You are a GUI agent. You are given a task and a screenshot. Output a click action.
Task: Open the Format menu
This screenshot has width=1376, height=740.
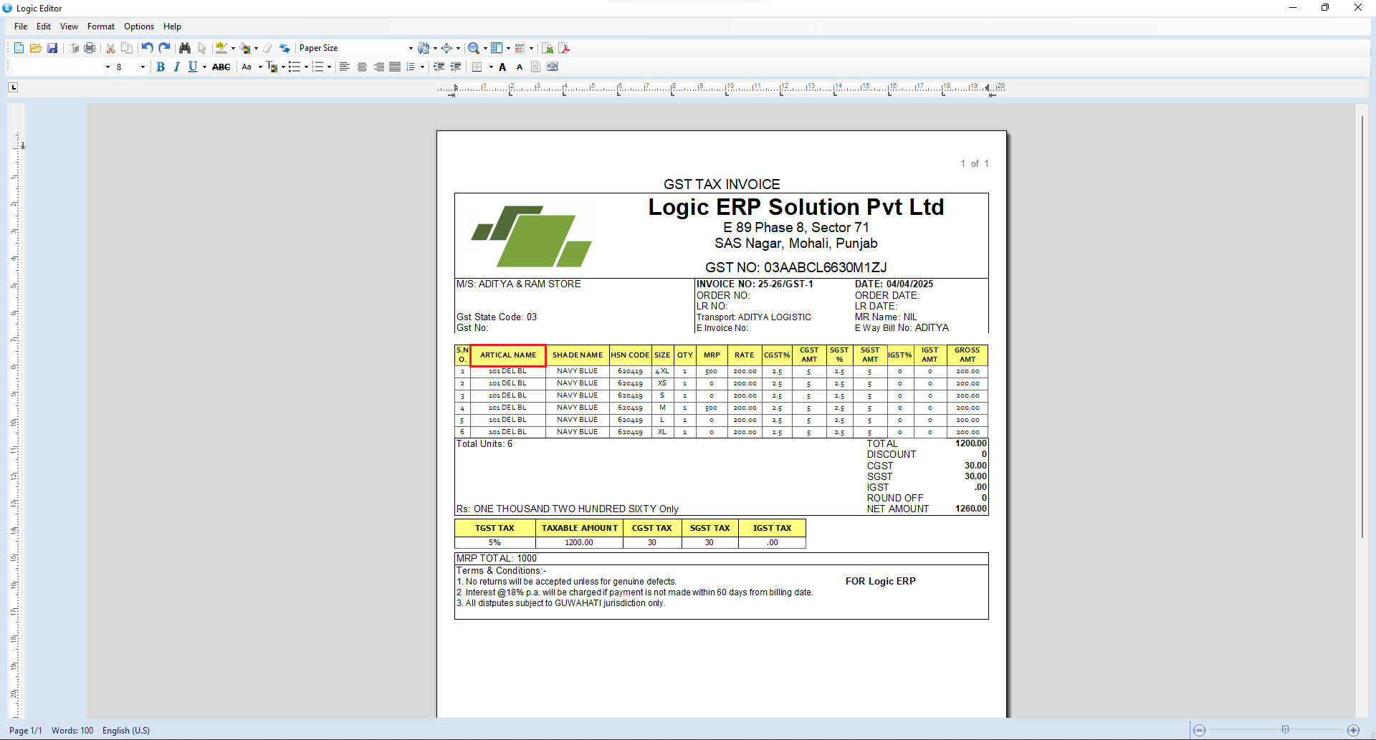[x=100, y=27]
